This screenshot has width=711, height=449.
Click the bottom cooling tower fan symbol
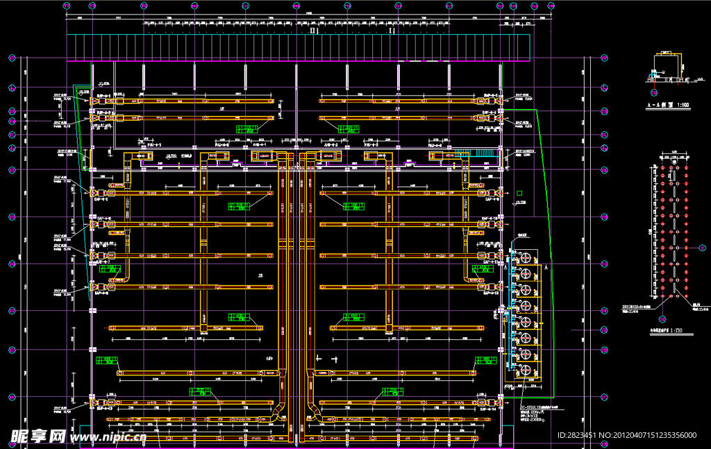click(526, 371)
